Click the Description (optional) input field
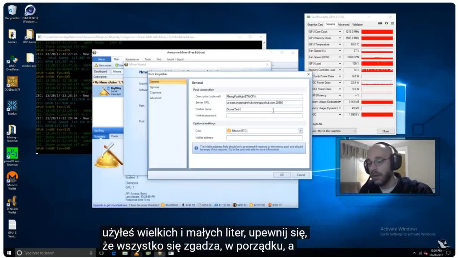This screenshot has width=458, height=258. point(264,96)
